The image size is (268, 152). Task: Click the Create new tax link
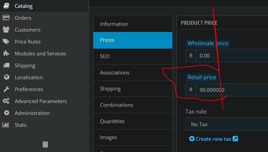tap(214, 139)
